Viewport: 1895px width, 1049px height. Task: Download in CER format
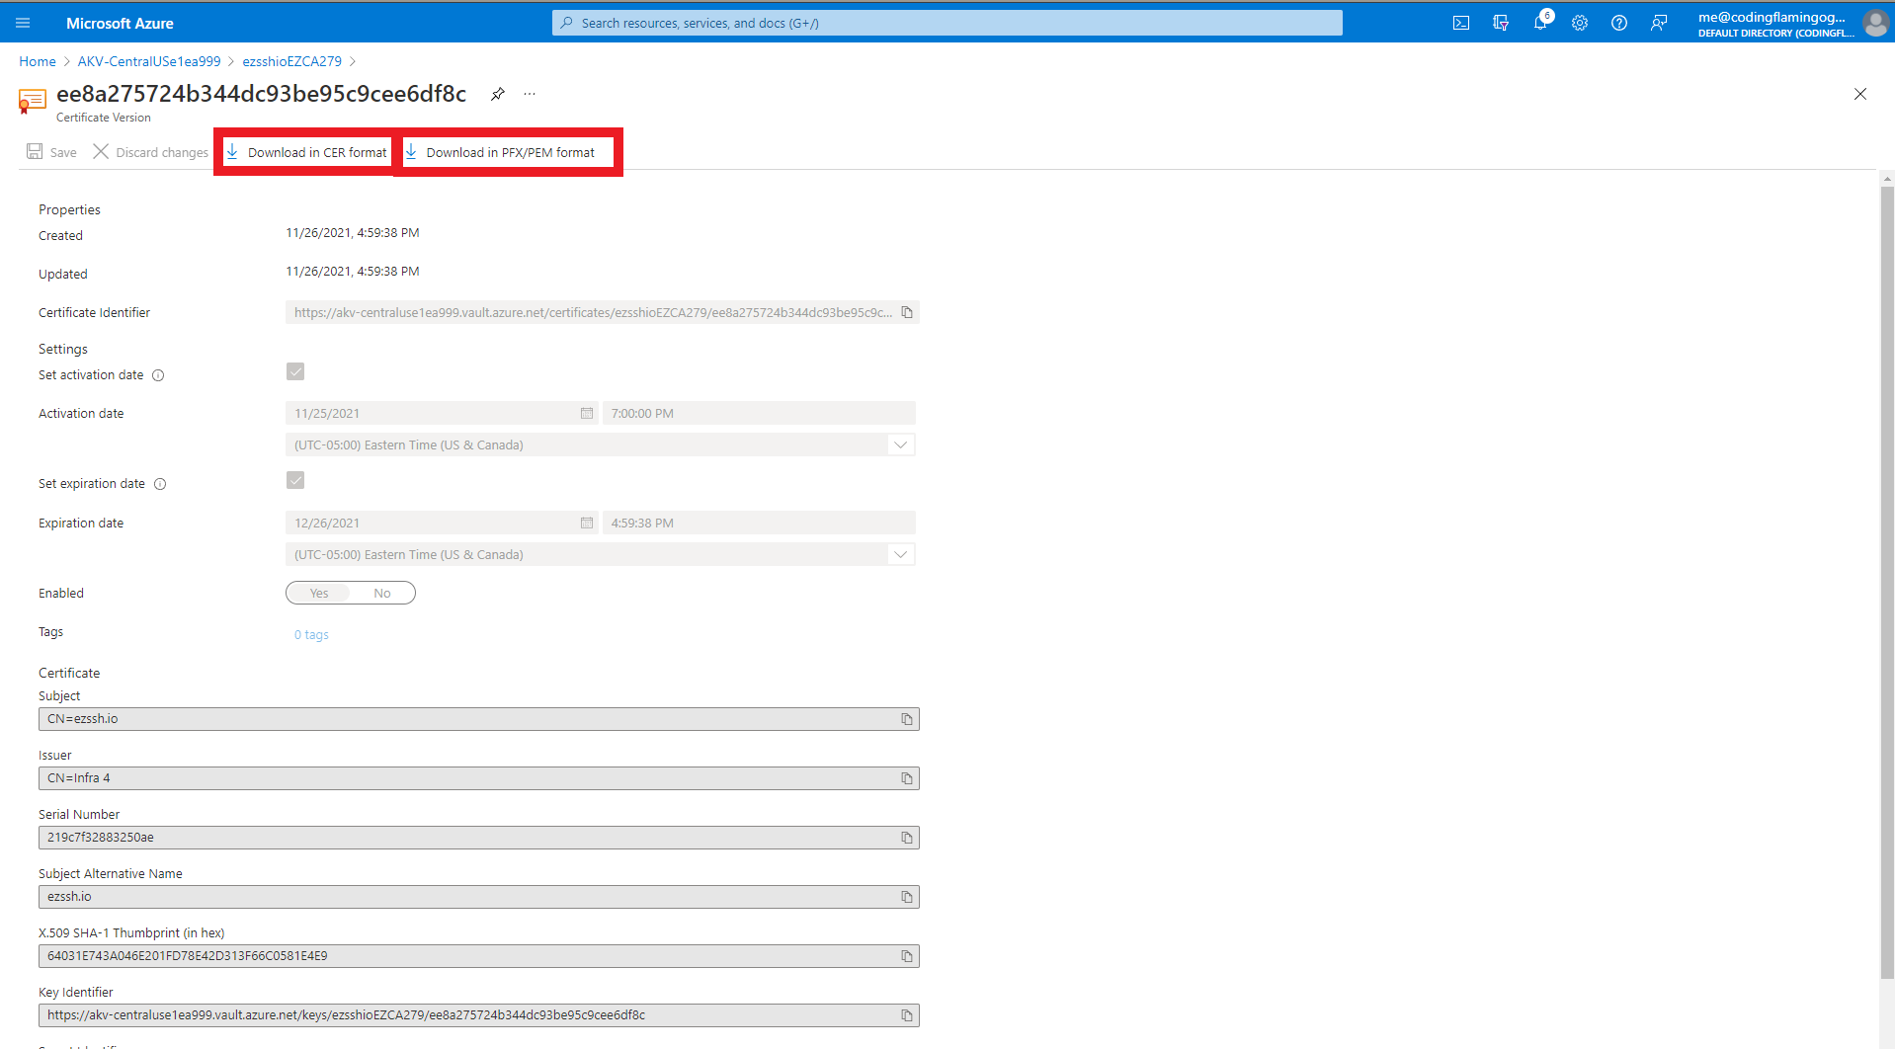(306, 152)
